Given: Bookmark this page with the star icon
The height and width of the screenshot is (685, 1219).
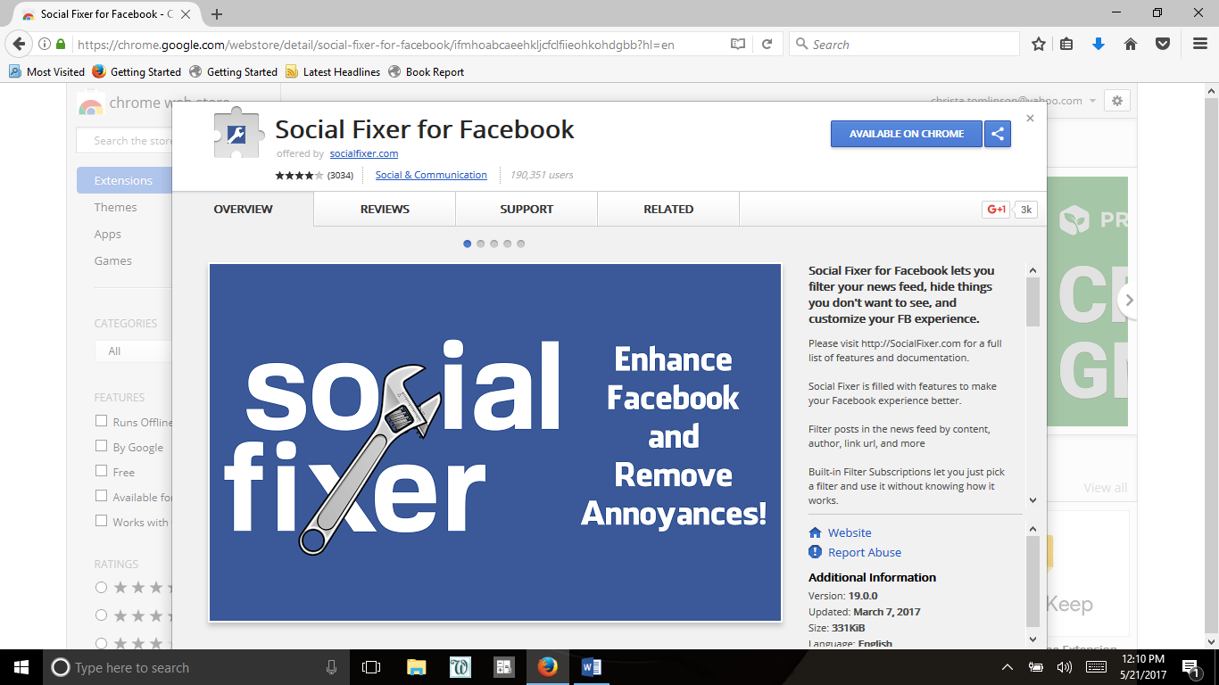Looking at the screenshot, I should tap(1039, 44).
